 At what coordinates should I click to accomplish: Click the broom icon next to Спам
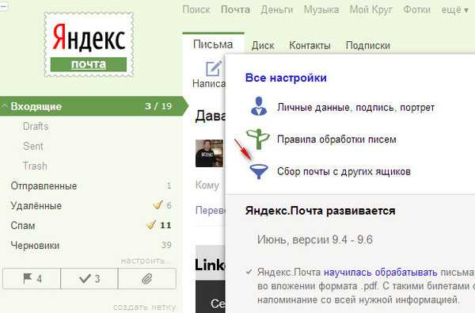(x=151, y=225)
